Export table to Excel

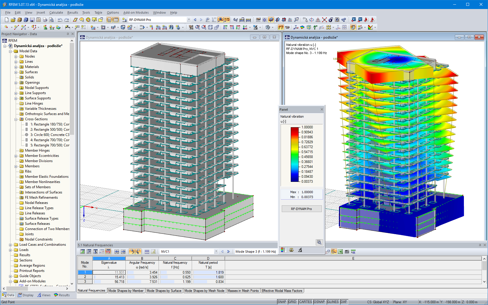(x=340, y=252)
